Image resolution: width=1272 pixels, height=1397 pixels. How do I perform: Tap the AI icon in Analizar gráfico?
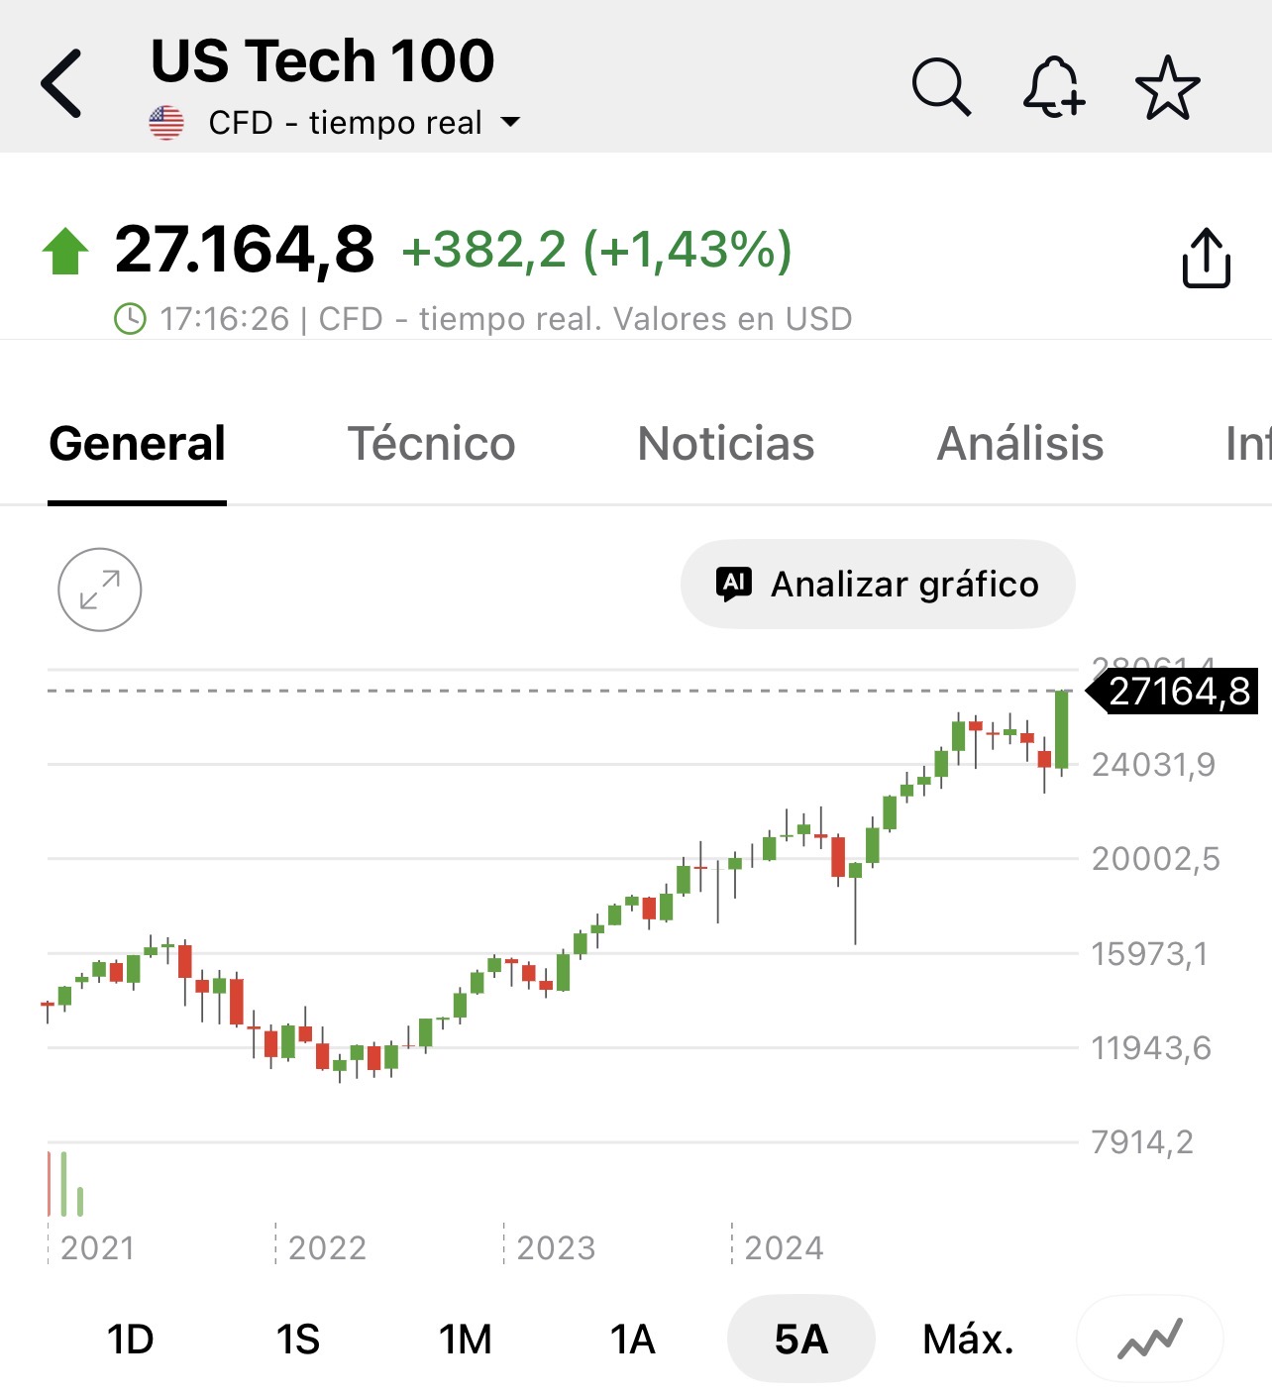coord(734,585)
